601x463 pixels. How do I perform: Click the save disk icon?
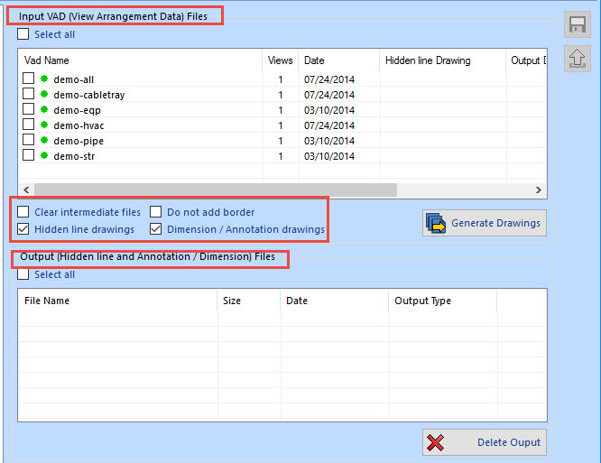[577, 25]
